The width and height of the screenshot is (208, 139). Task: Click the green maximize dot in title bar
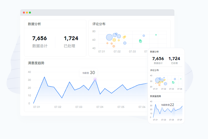[30, 13]
